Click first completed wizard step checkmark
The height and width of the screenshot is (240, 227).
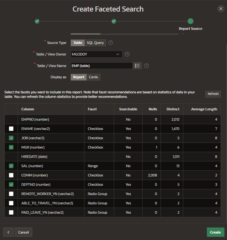37,21
